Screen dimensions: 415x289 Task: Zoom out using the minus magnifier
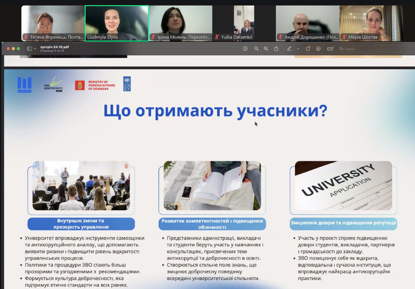(256, 49)
